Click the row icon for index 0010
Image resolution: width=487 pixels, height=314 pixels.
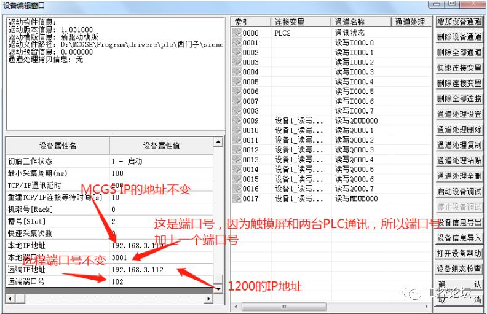tap(237, 130)
